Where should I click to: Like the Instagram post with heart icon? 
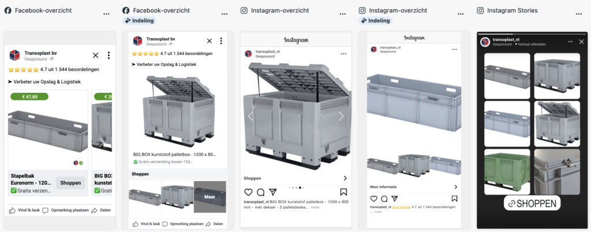248,192
